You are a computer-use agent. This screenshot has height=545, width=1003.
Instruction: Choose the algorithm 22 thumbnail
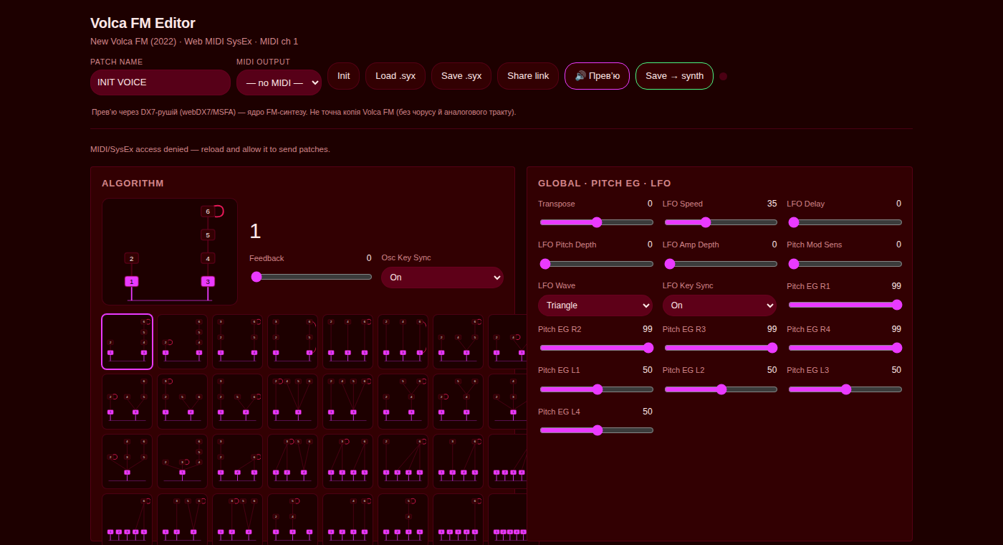click(x=403, y=461)
